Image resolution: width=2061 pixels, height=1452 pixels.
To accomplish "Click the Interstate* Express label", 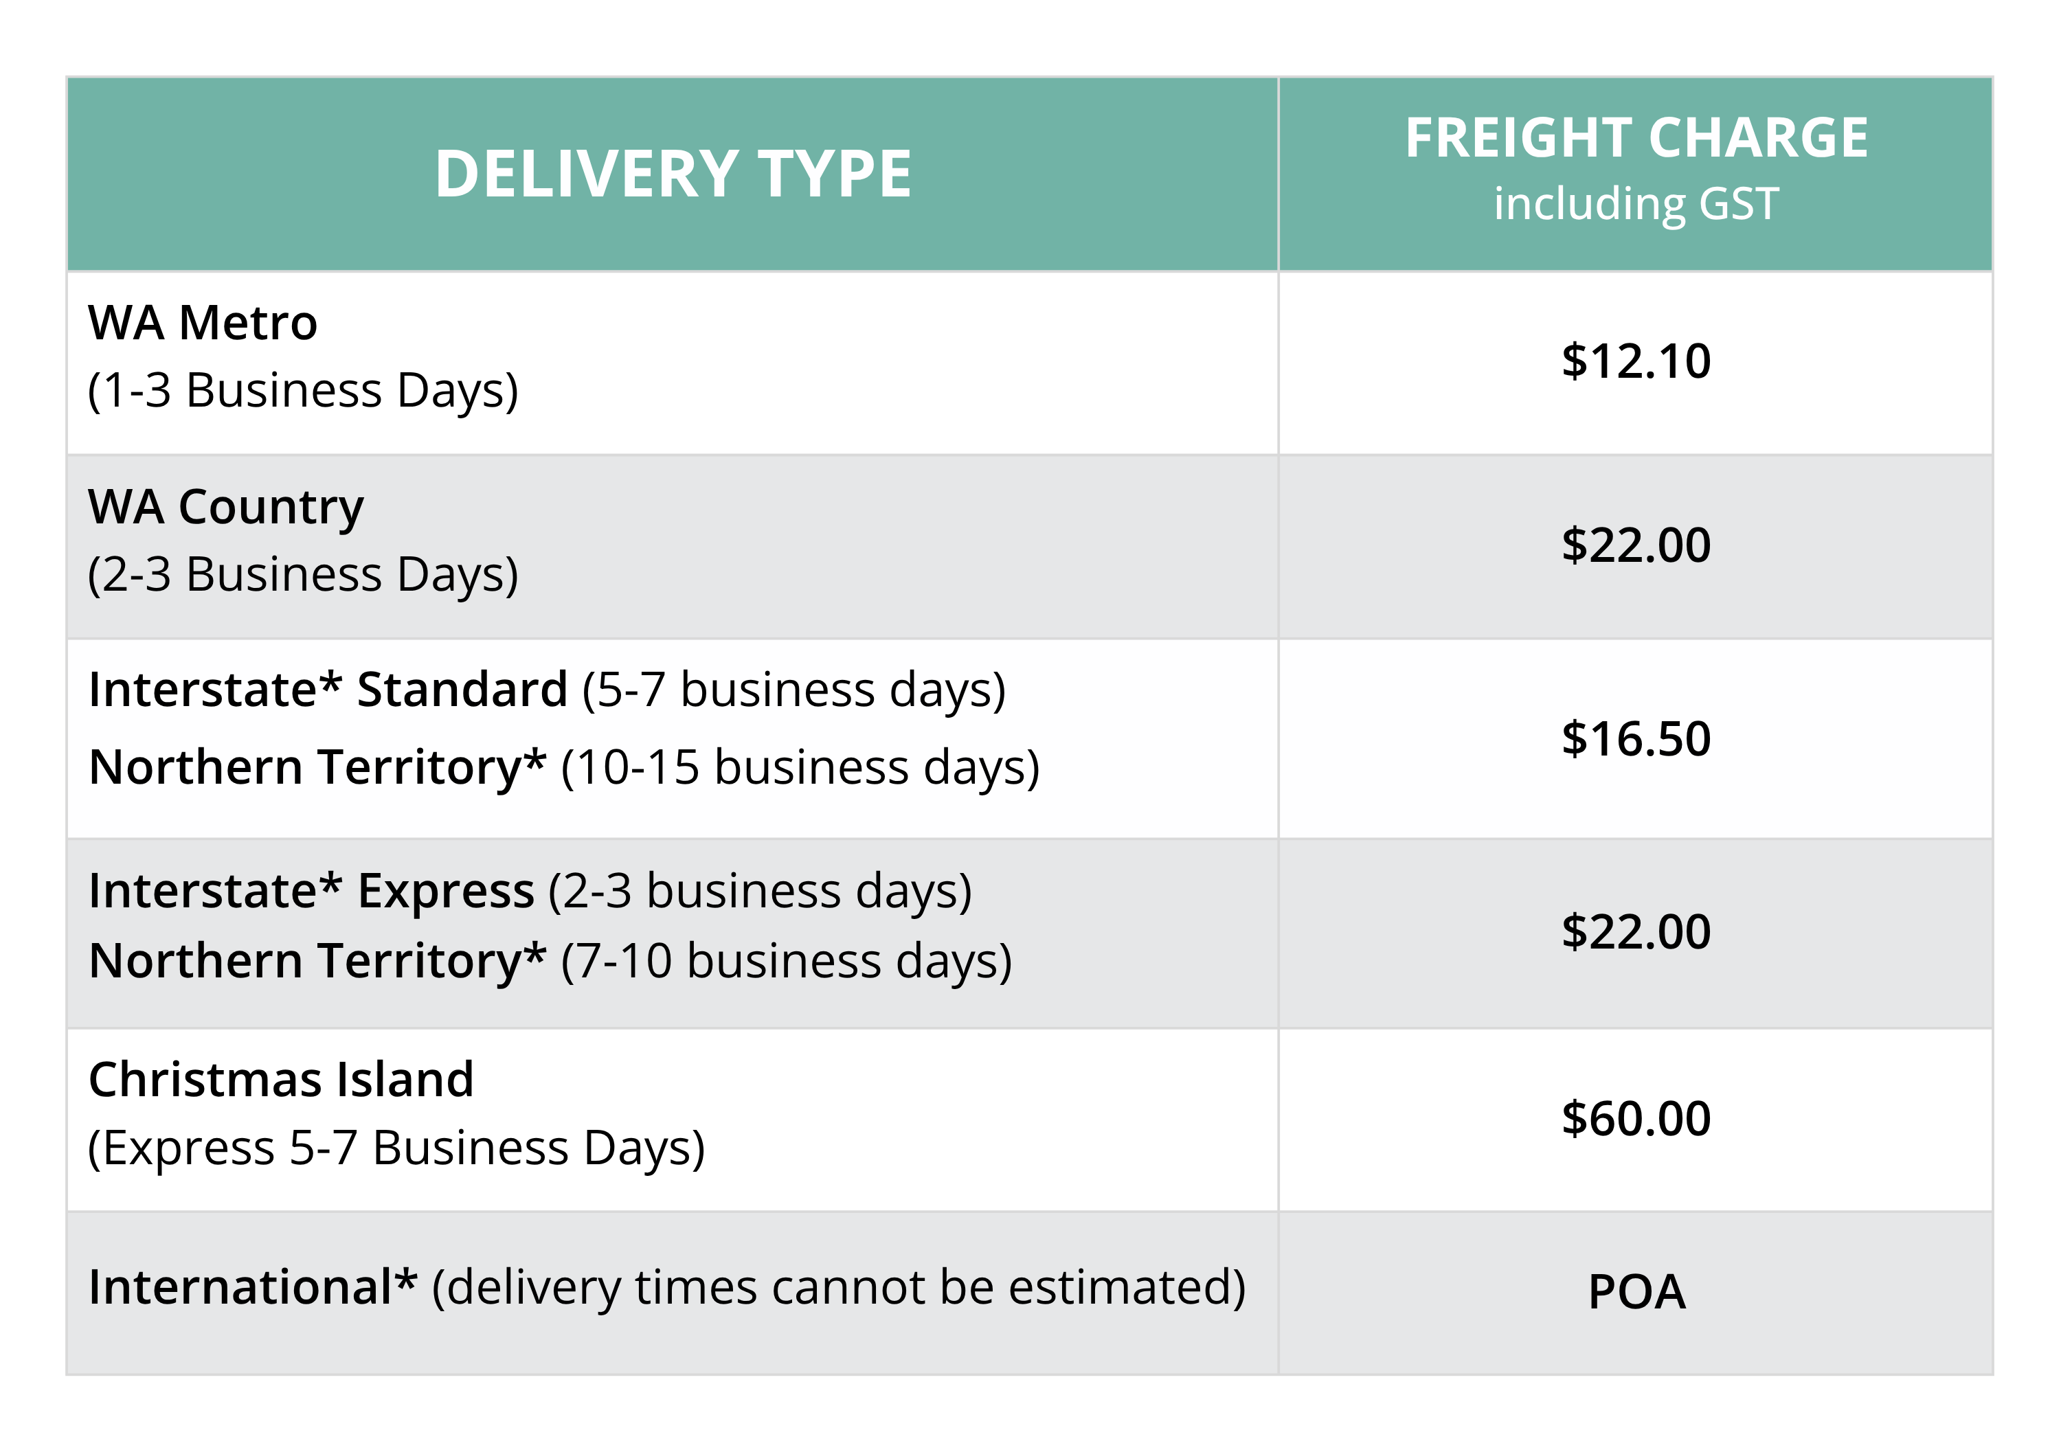I will point(311,891).
